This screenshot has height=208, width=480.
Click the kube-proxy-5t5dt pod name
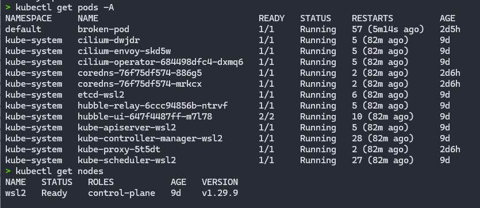tap(119, 149)
